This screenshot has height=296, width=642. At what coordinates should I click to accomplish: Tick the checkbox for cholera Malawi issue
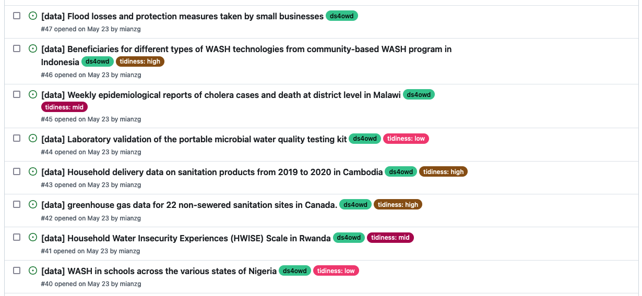17,94
